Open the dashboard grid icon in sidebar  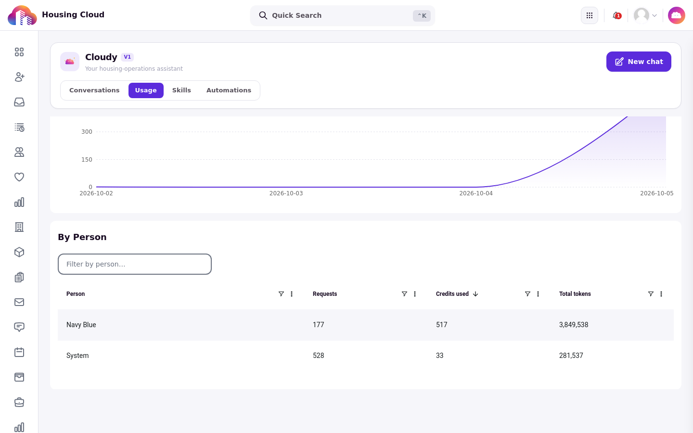(19, 52)
